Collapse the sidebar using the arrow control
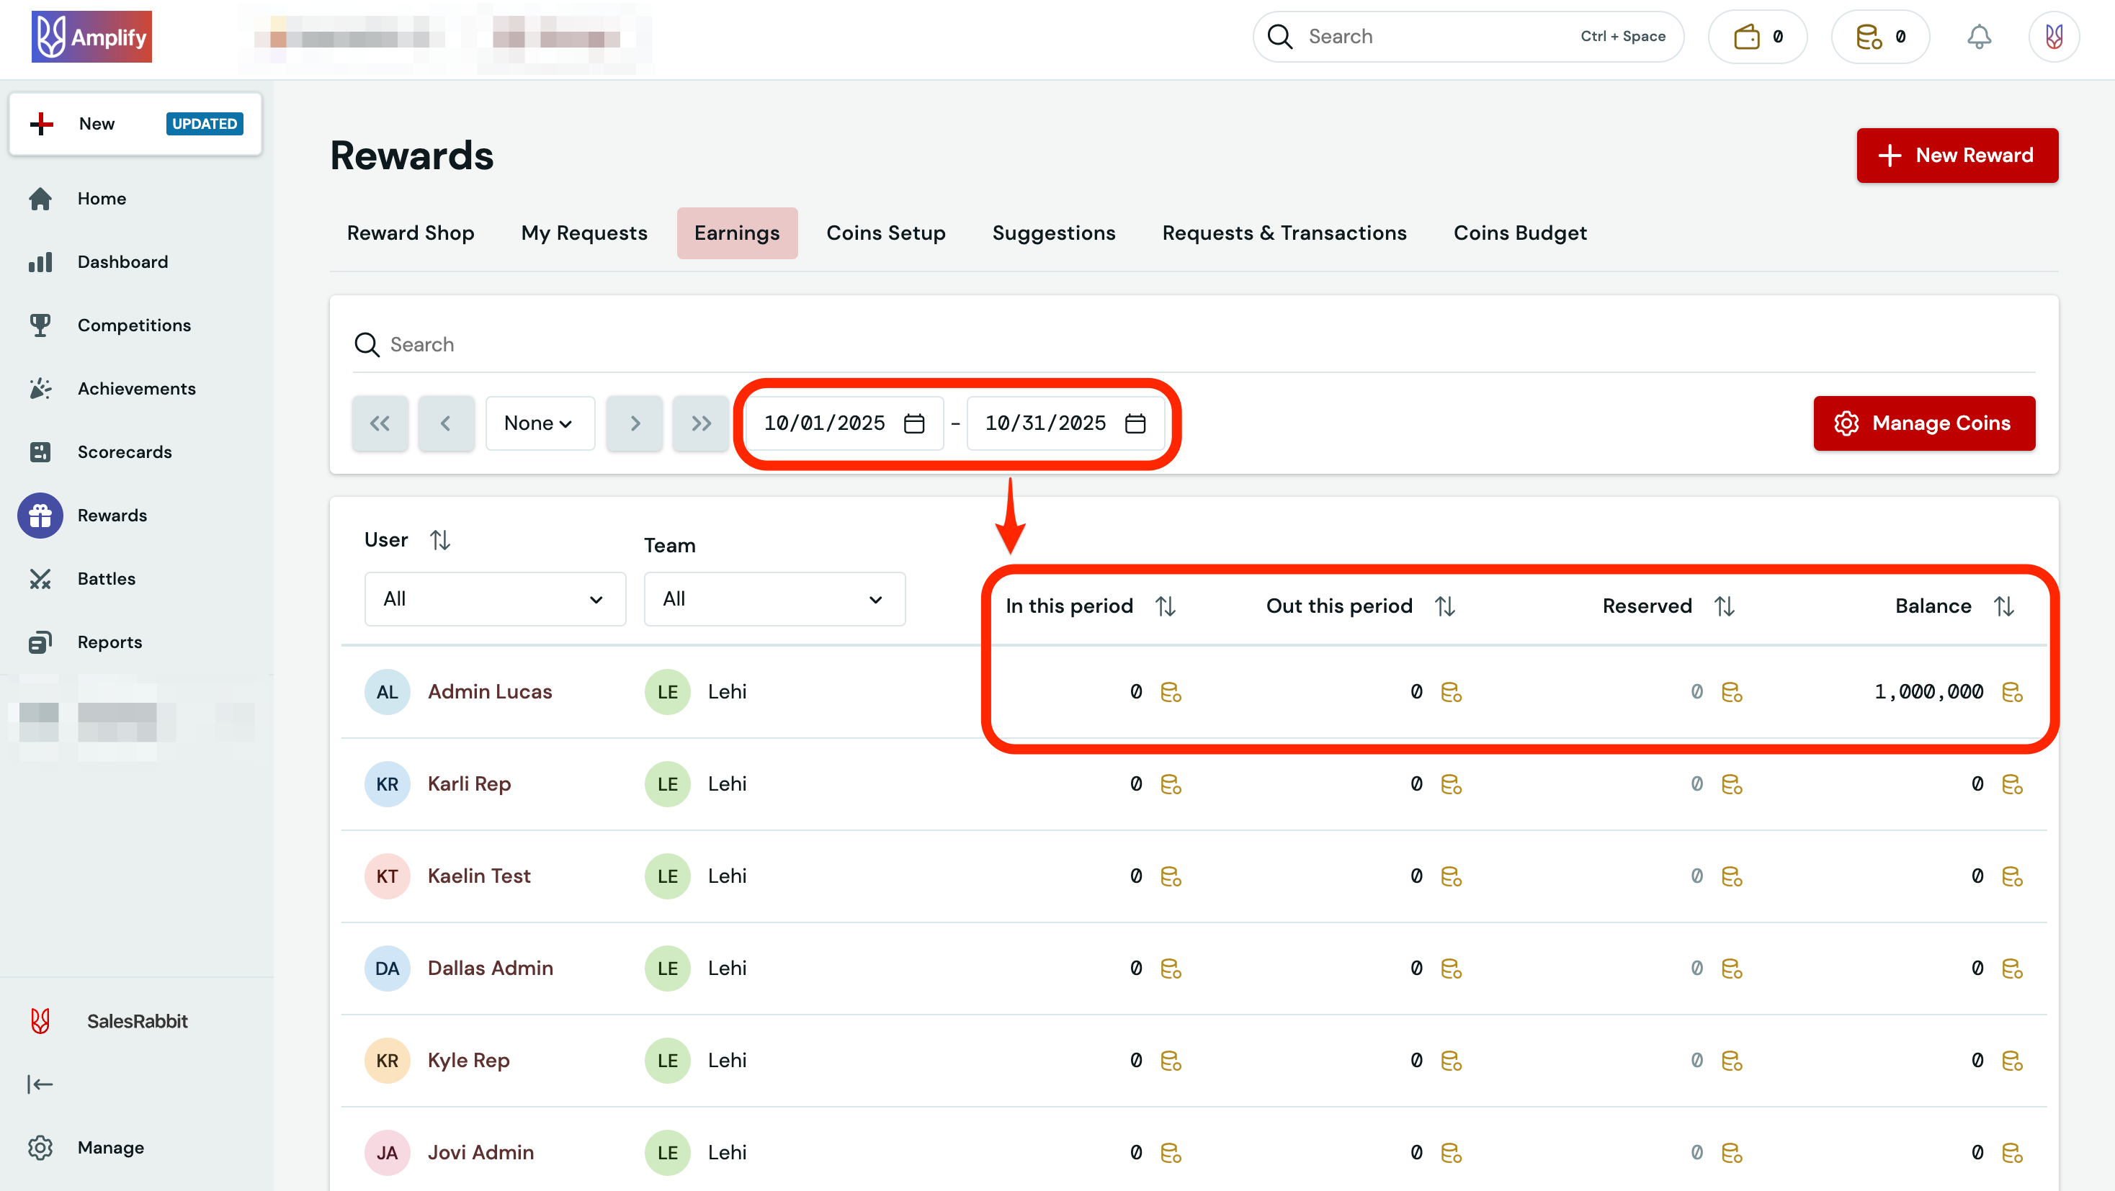Image resolution: width=2115 pixels, height=1191 pixels. coord(40,1084)
